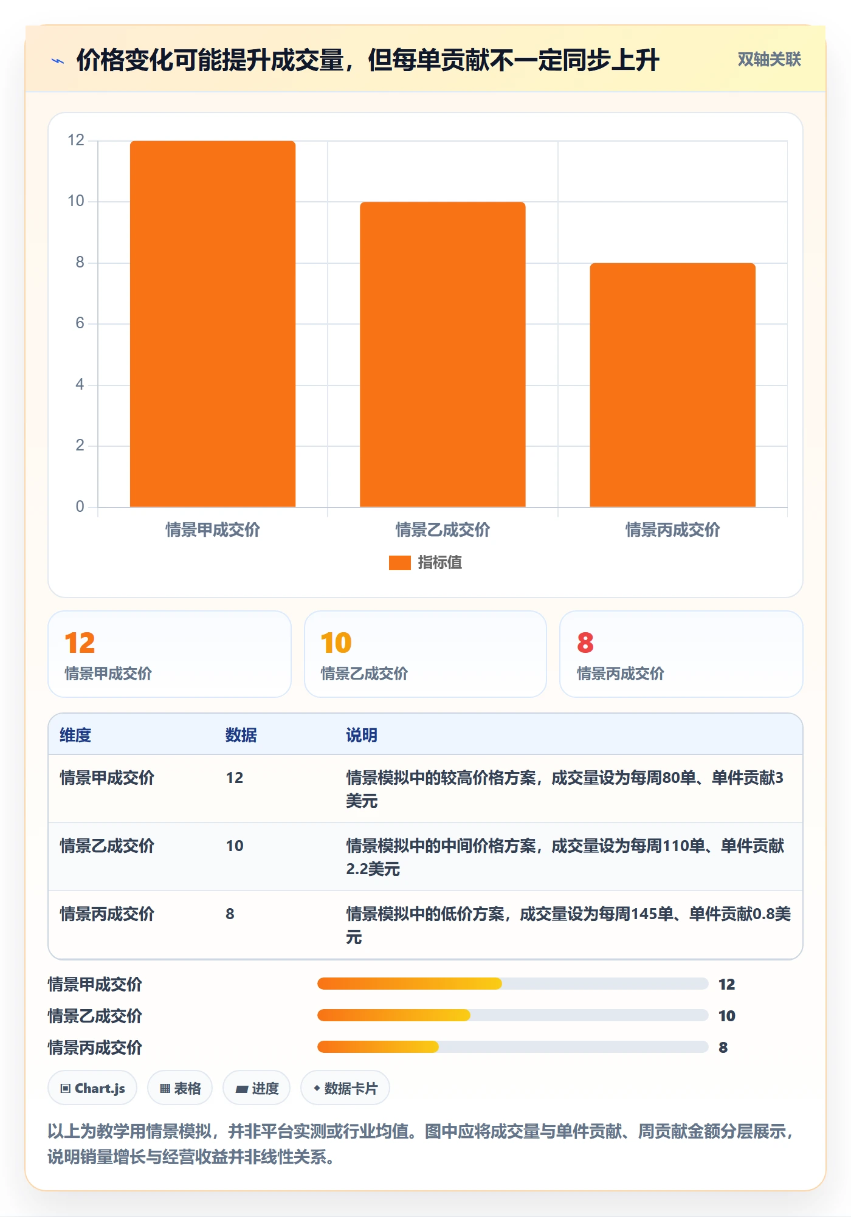Click progress label 情景甲成交价
This screenshot has width=851, height=1217.
pyautogui.click(x=95, y=984)
